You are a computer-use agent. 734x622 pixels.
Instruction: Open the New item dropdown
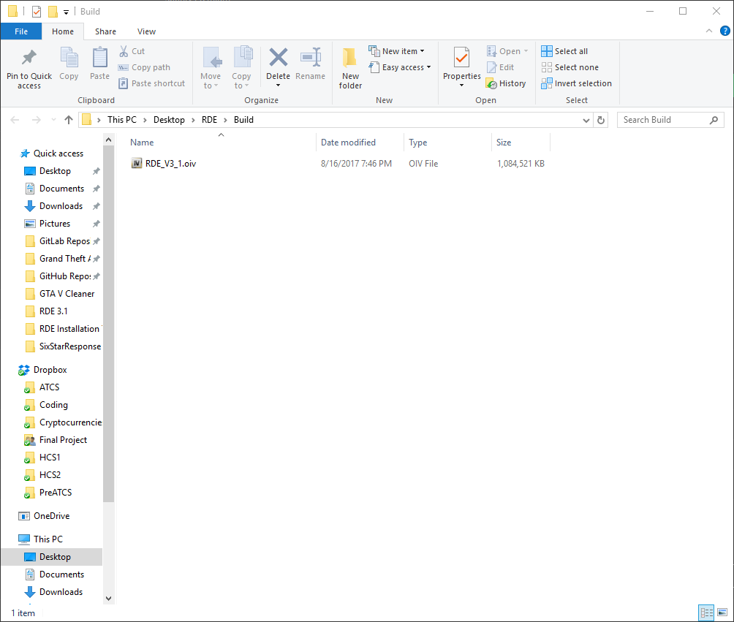(x=396, y=51)
